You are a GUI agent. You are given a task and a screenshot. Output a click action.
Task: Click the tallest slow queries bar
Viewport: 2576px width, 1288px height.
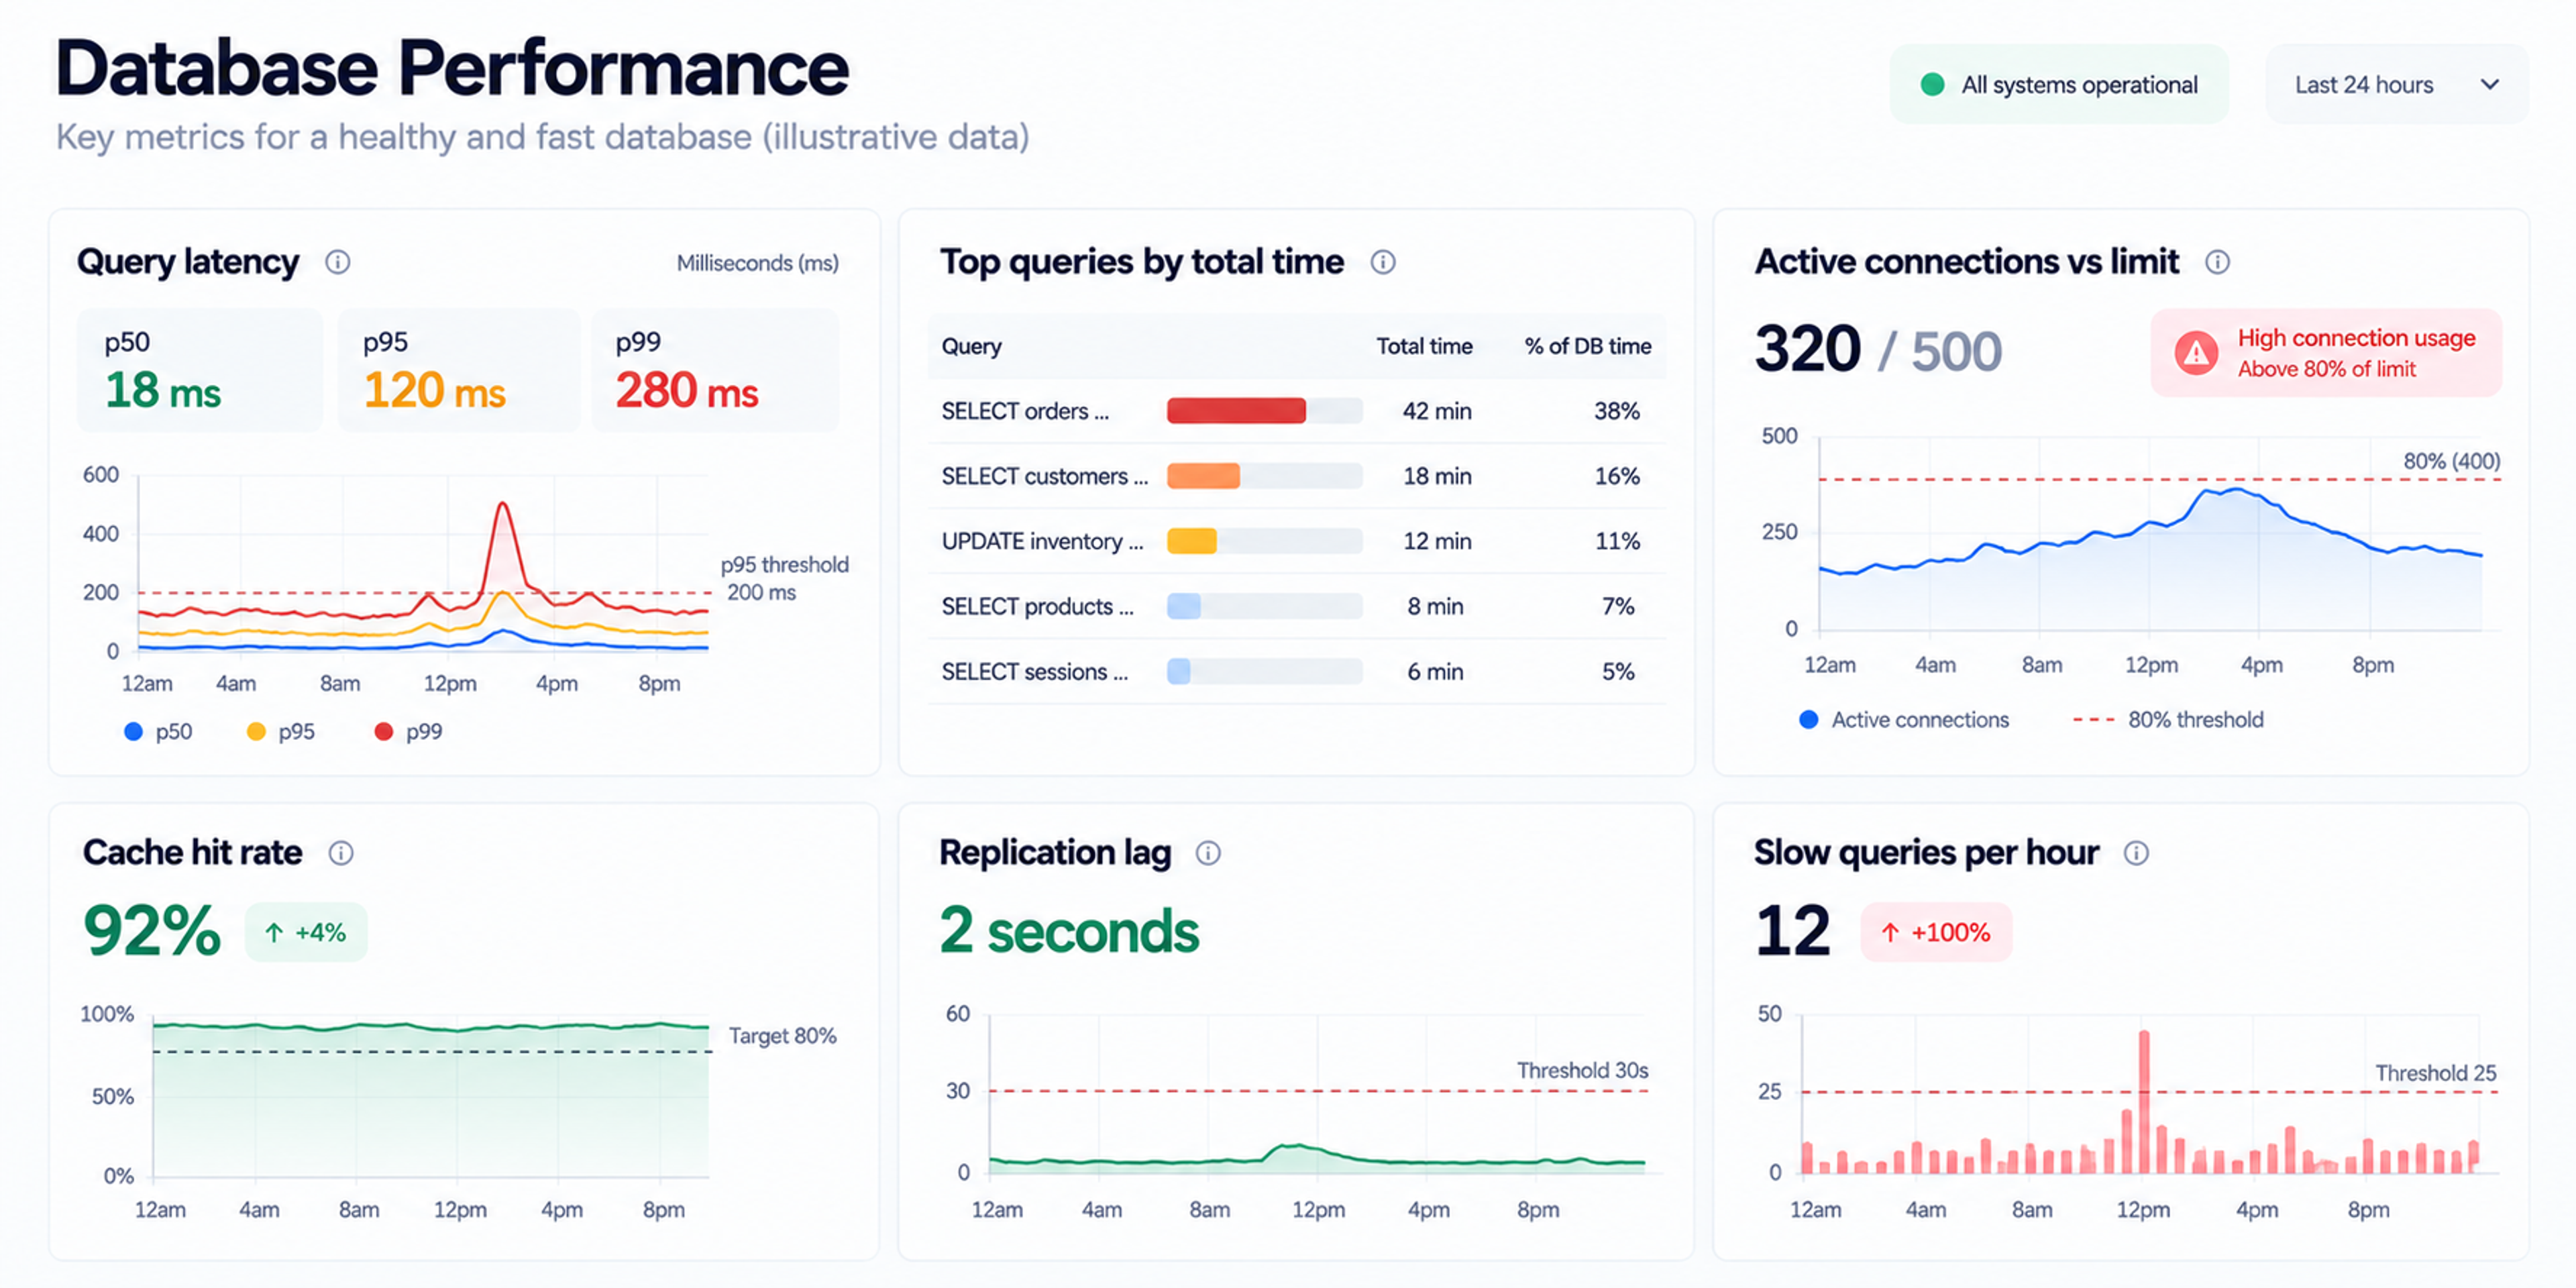pos(2144,1102)
